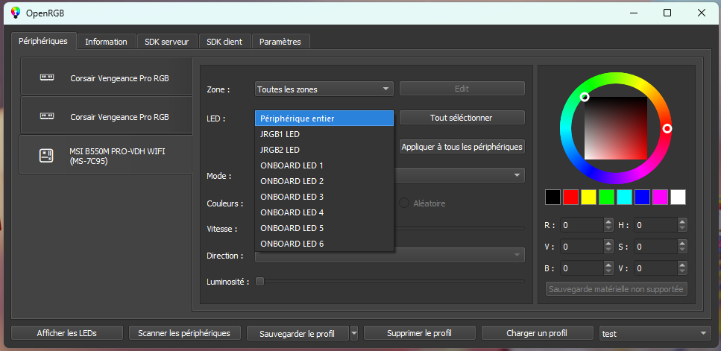The width and height of the screenshot is (721, 351).
Task: Open the Paramètres tab
Action: click(x=280, y=42)
